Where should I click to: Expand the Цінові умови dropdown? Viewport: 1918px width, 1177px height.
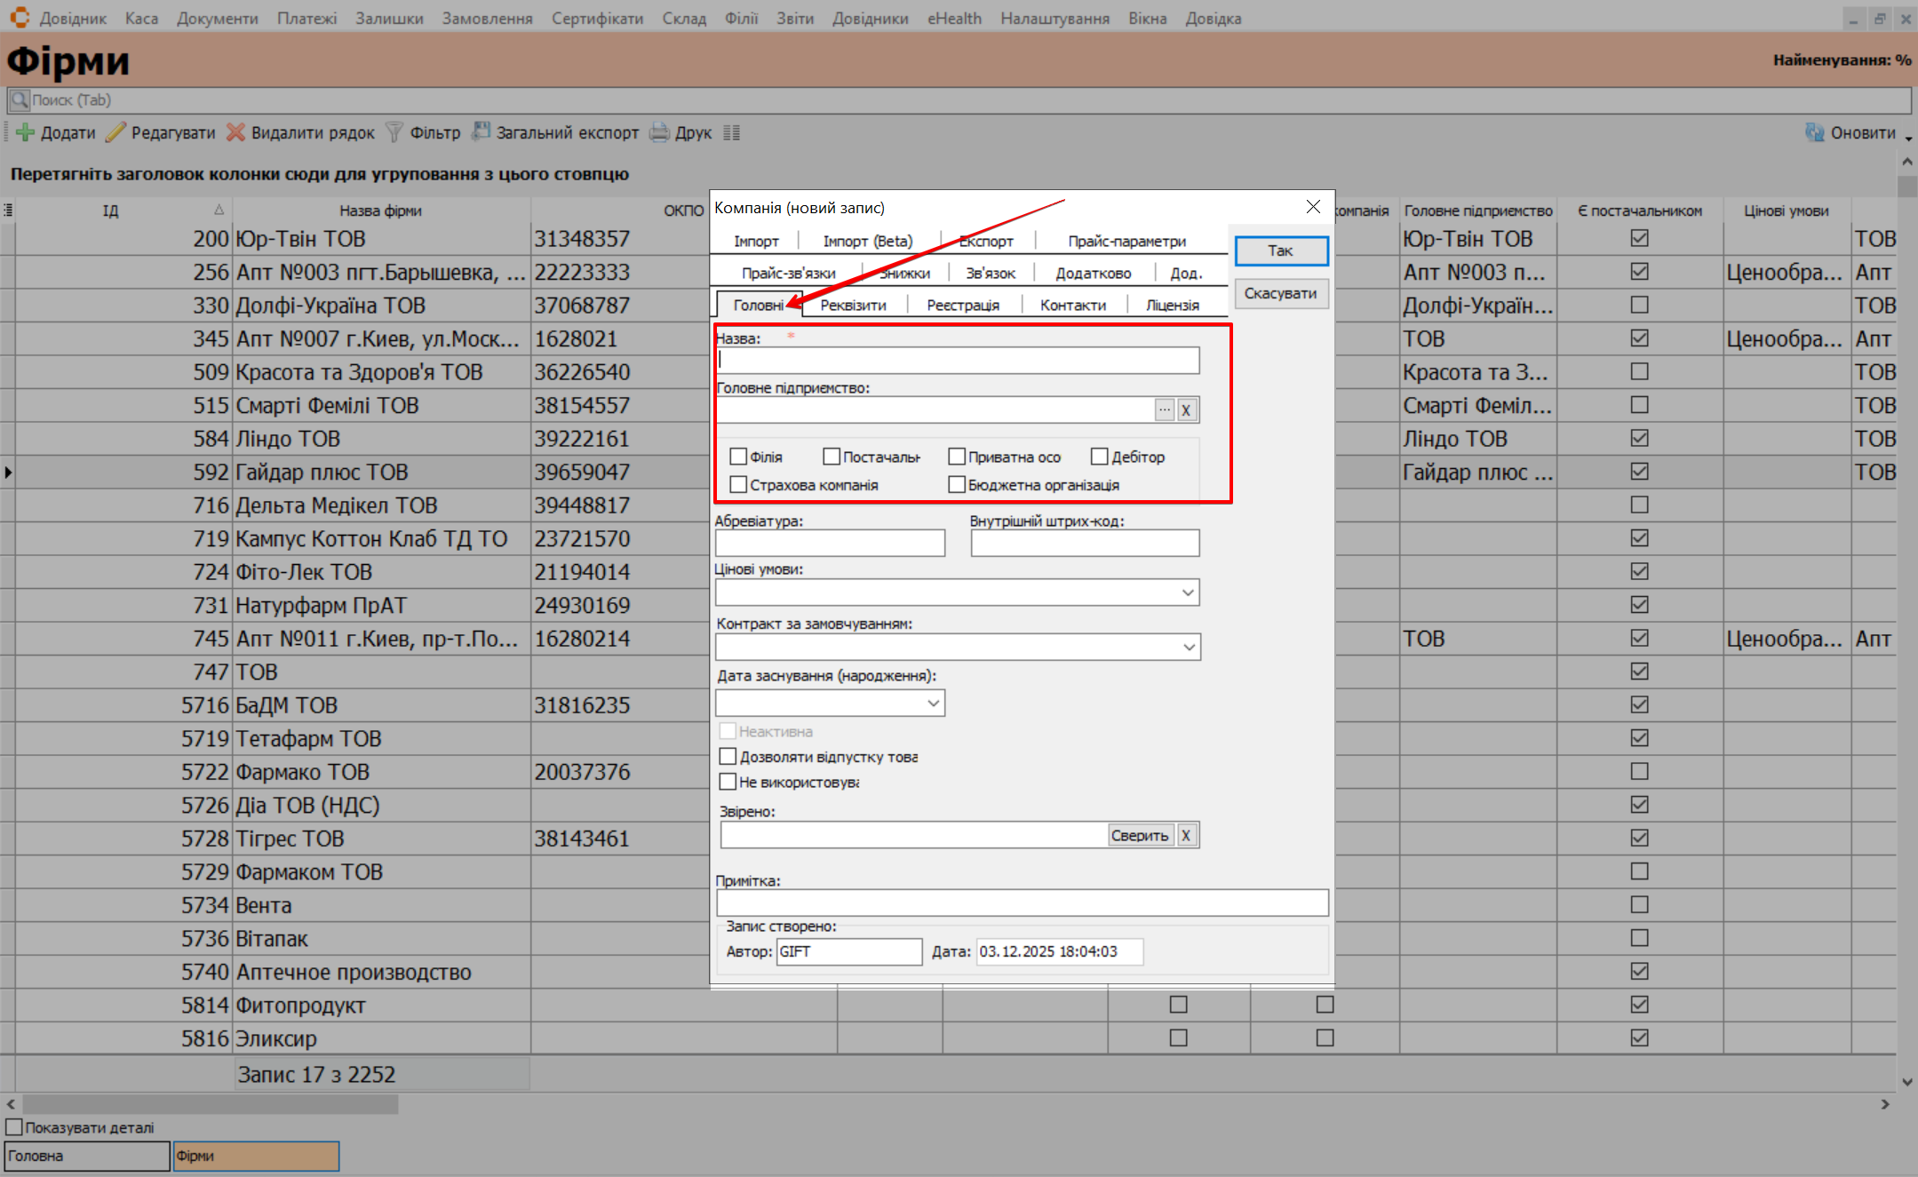coord(1188,592)
